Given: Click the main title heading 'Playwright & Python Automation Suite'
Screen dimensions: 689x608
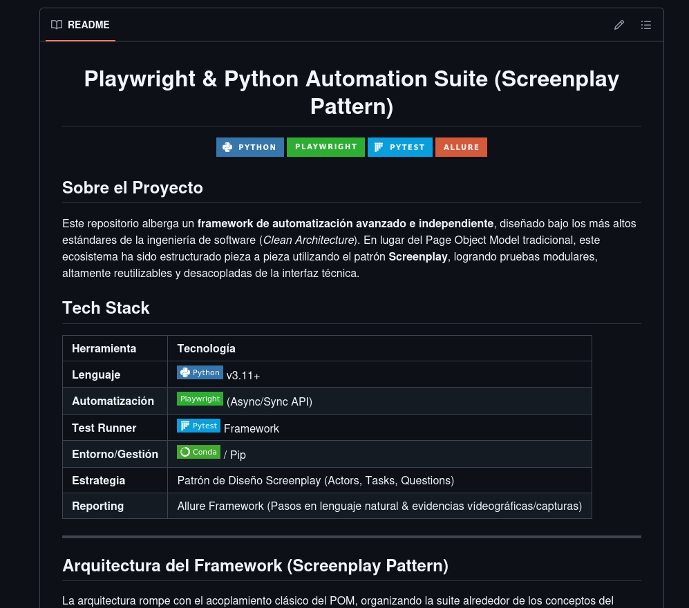Looking at the screenshot, I should pos(352,93).
